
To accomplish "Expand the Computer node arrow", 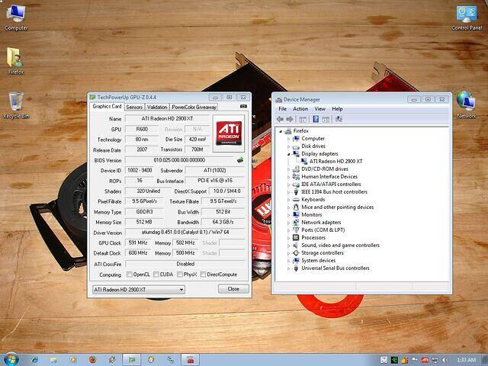I will point(288,139).
